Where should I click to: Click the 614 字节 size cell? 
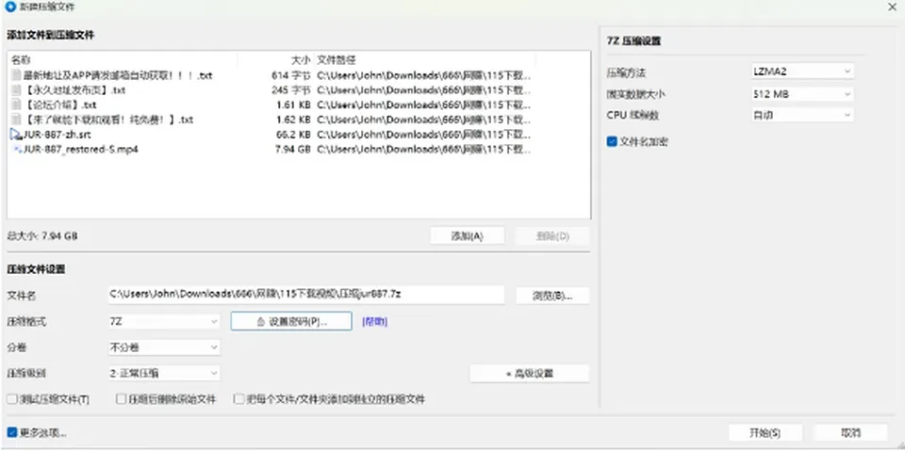point(291,75)
